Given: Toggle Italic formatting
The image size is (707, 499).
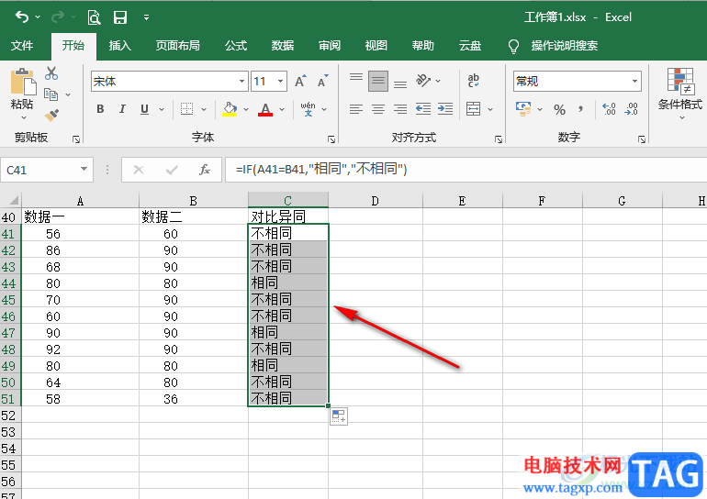Looking at the screenshot, I should (122, 109).
